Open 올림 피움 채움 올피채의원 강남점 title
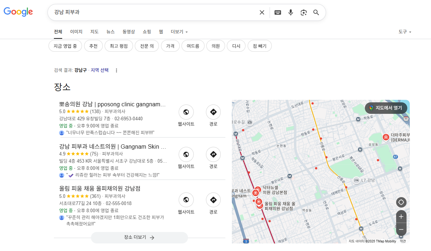This screenshot has width=431, height=251. (100, 189)
